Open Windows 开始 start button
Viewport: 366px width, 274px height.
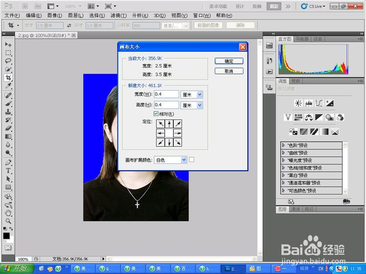click(16, 269)
